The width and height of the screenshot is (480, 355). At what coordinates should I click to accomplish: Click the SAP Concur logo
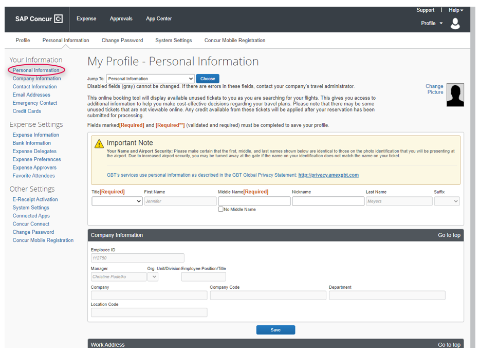coord(38,18)
